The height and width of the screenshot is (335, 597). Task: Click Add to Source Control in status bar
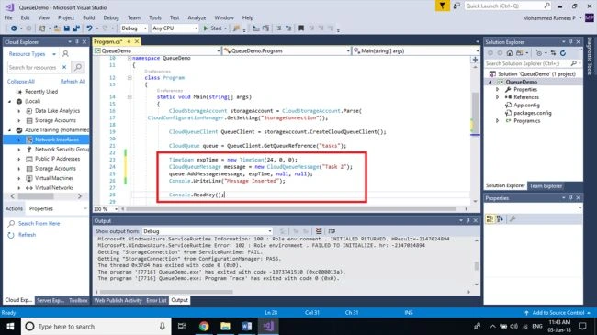[x=558, y=313]
